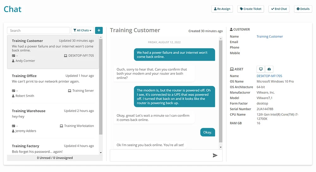This screenshot has height=172, width=316.
Task: Open remote desktop monitor icon beside Asset
Action: [x=261, y=69]
